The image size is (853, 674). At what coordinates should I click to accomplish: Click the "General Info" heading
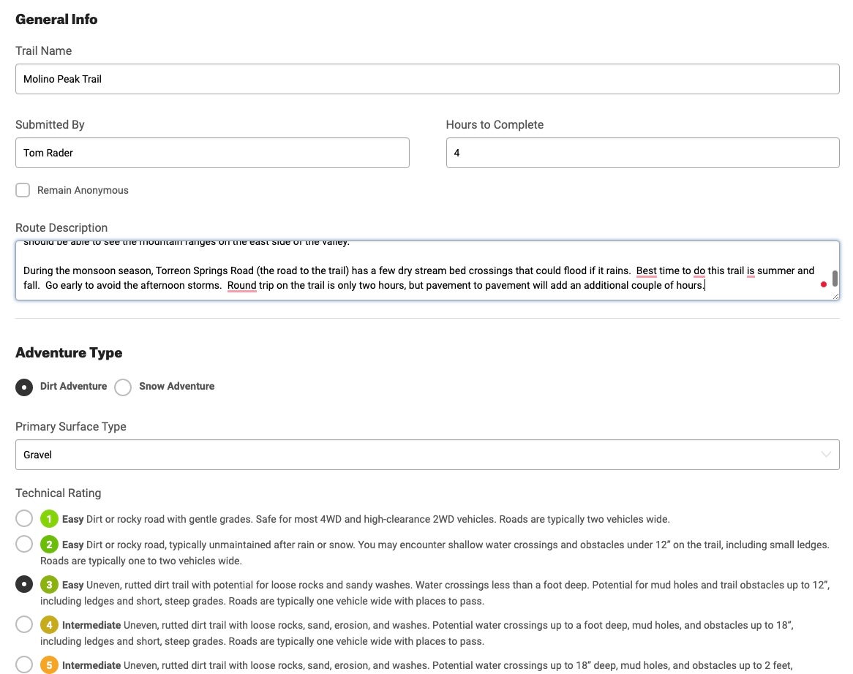tap(56, 20)
